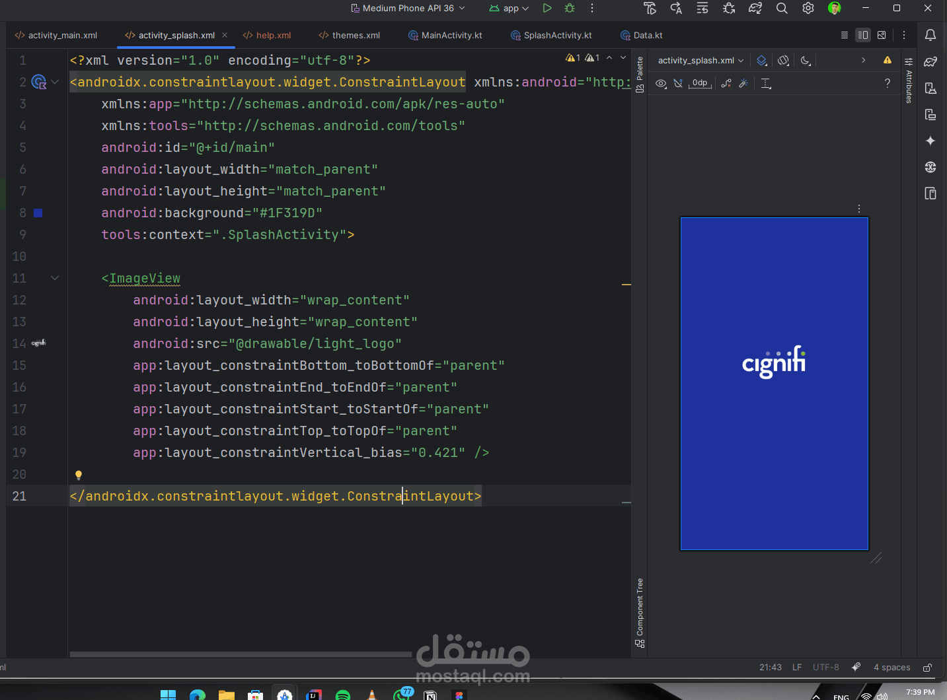Switch the editor to Code-only view

[x=844, y=35]
